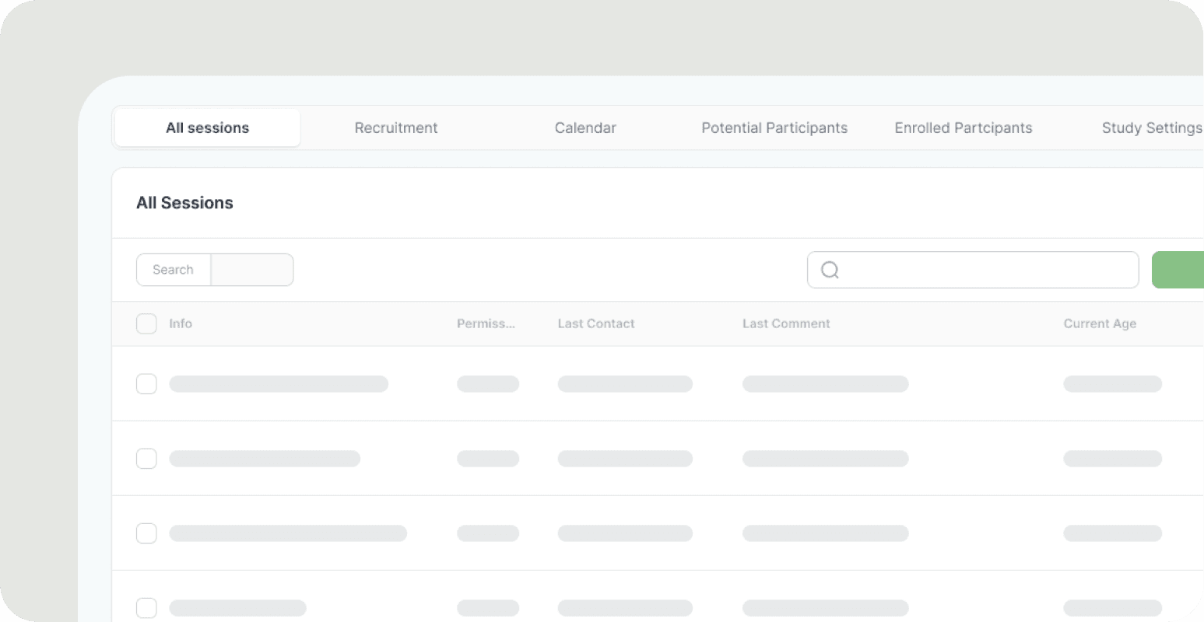Focus the wide search input field
This screenshot has width=1204, height=622.
tap(973, 270)
